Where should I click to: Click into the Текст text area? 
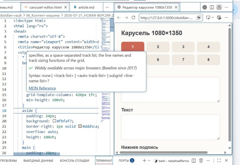point(171,127)
